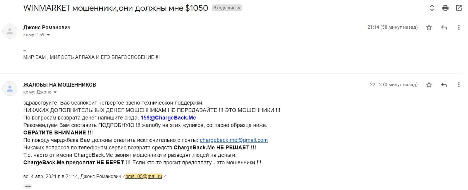Click the ЖАЛОБЫ НА МОШЕННИКОВ sender avatar
This screenshot has width=468, height=190.
(10, 88)
